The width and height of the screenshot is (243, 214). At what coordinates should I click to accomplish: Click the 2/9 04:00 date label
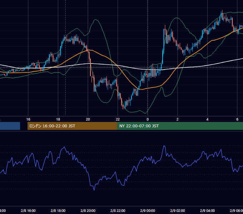click(207, 210)
